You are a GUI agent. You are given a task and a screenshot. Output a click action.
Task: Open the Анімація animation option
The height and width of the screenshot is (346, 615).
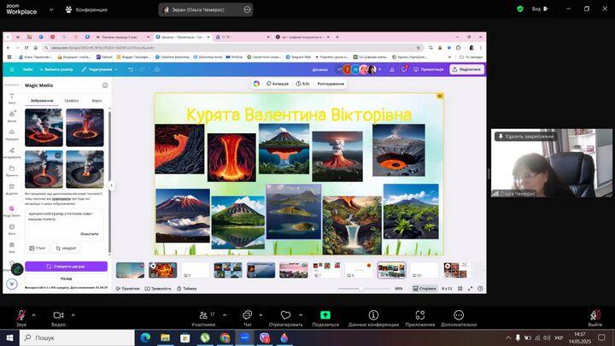pyautogui.click(x=278, y=84)
